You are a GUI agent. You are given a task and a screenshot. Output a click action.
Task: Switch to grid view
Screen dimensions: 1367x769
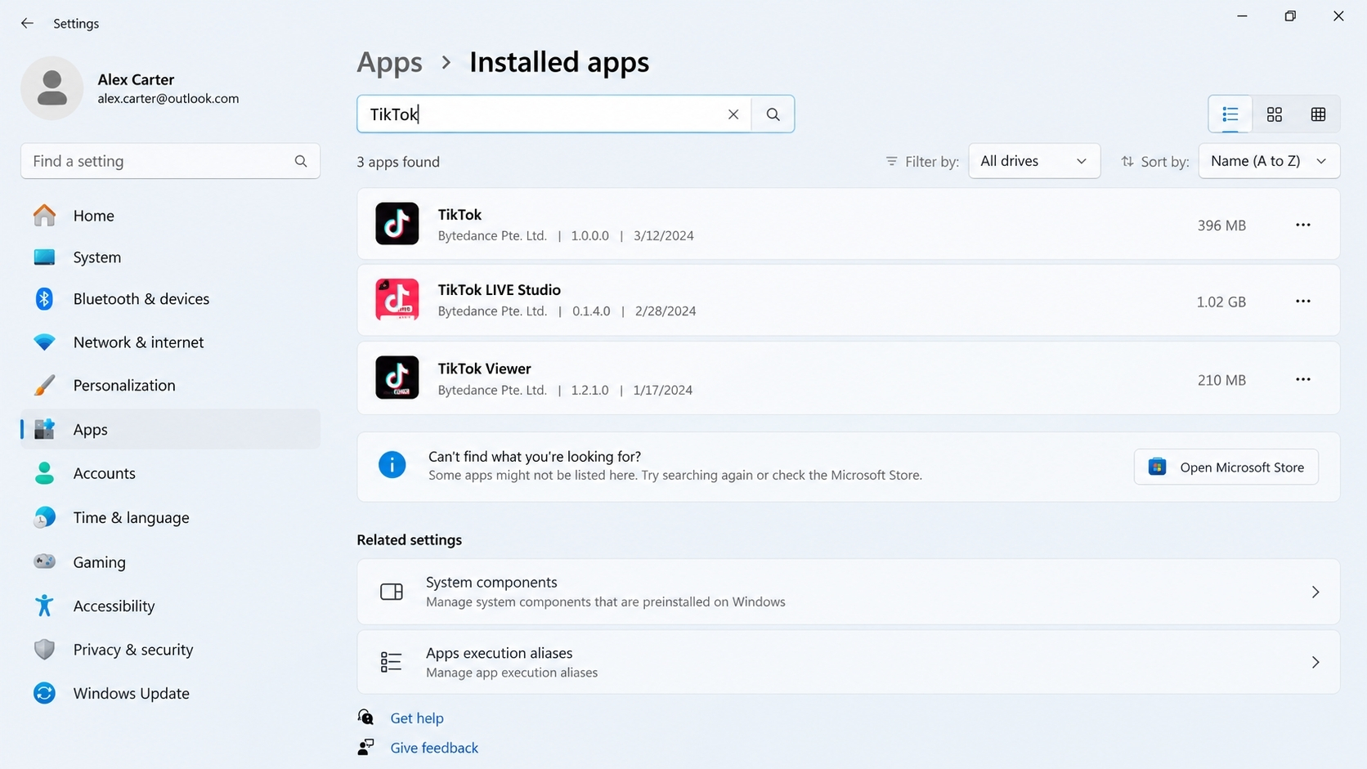tap(1275, 114)
